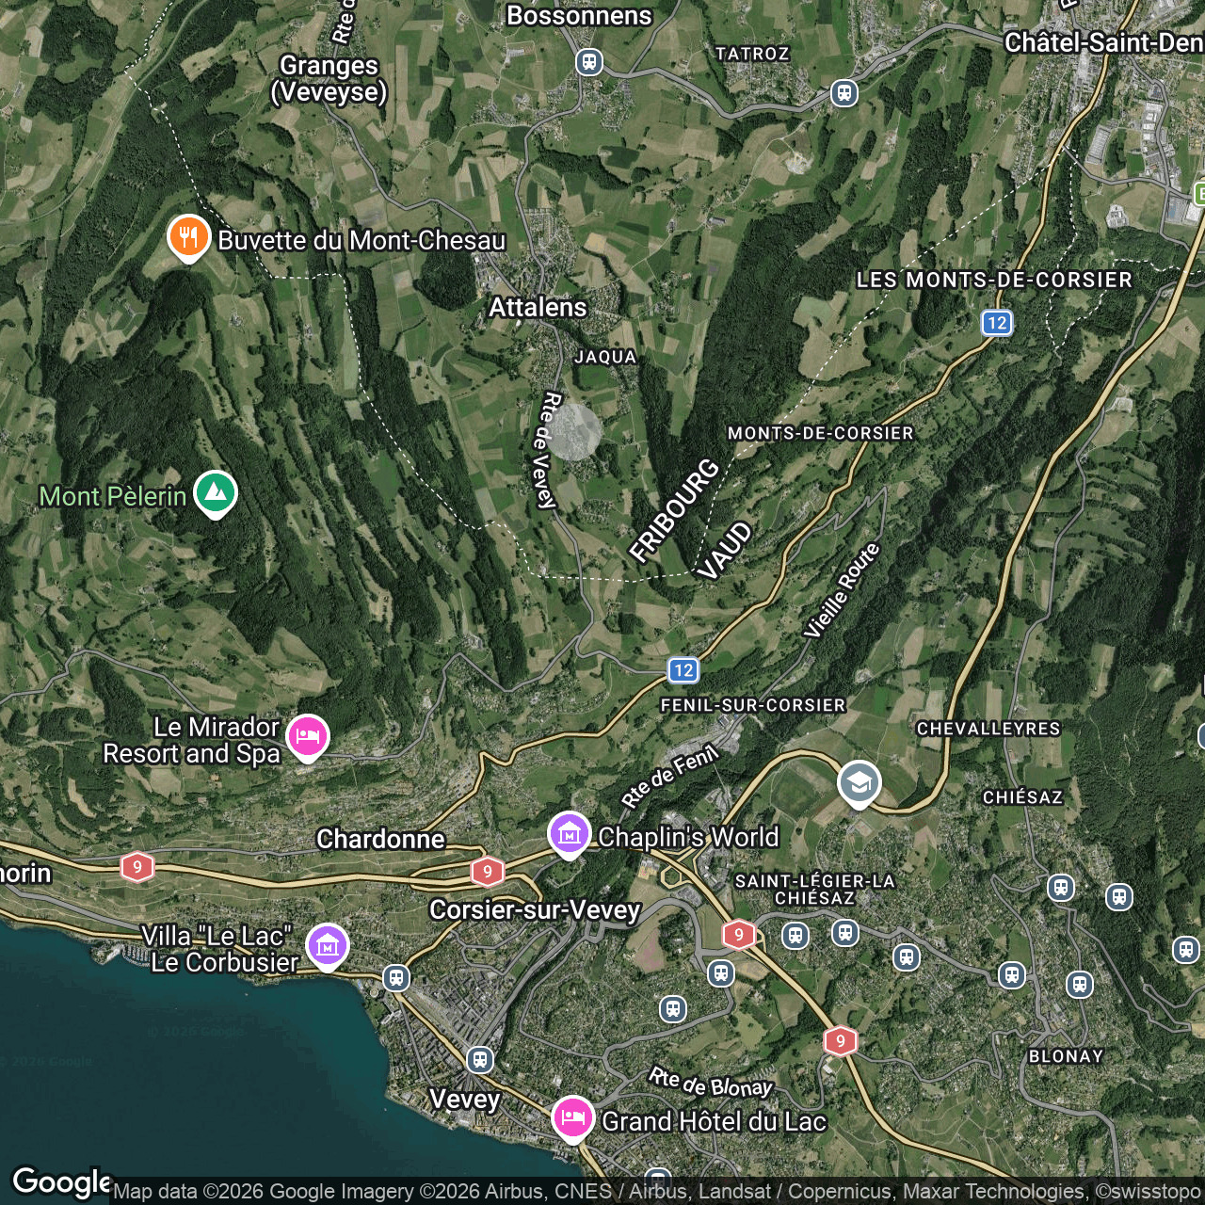Click the Vevey city label
Screen dimensions: 1205x1205
pyautogui.click(x=465, y=1100)
